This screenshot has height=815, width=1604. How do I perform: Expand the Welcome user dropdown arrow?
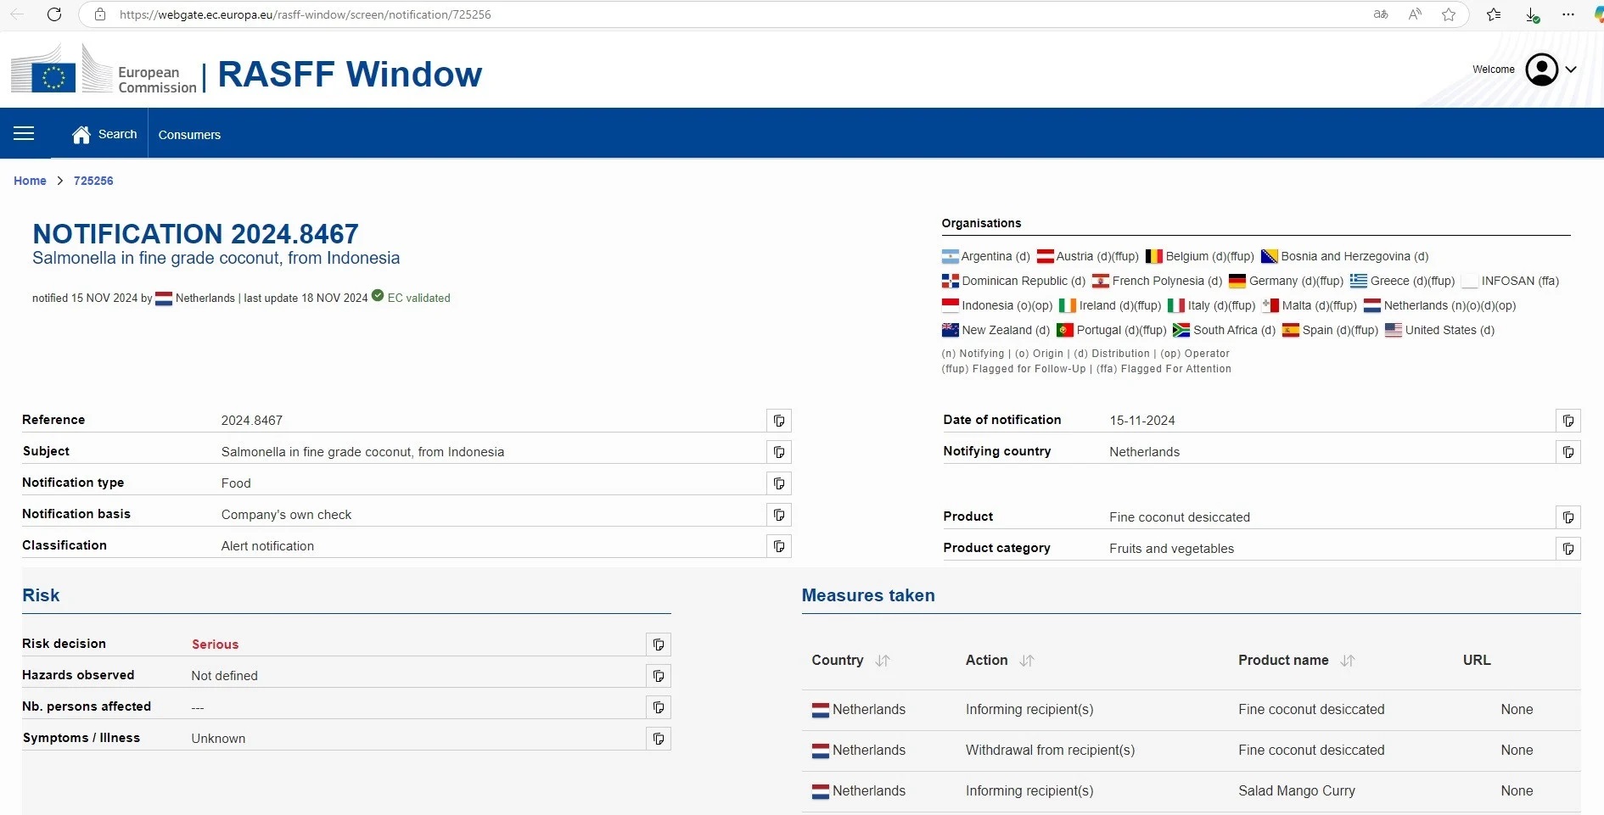(1571, 70)
